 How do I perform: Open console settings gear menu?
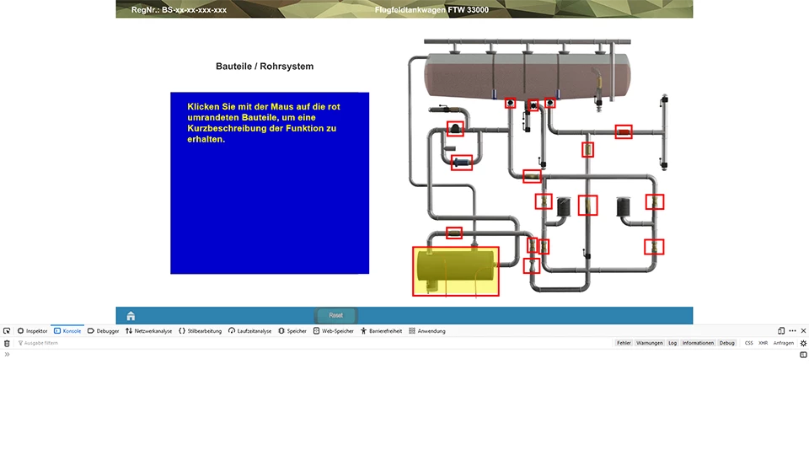[803, 343]
